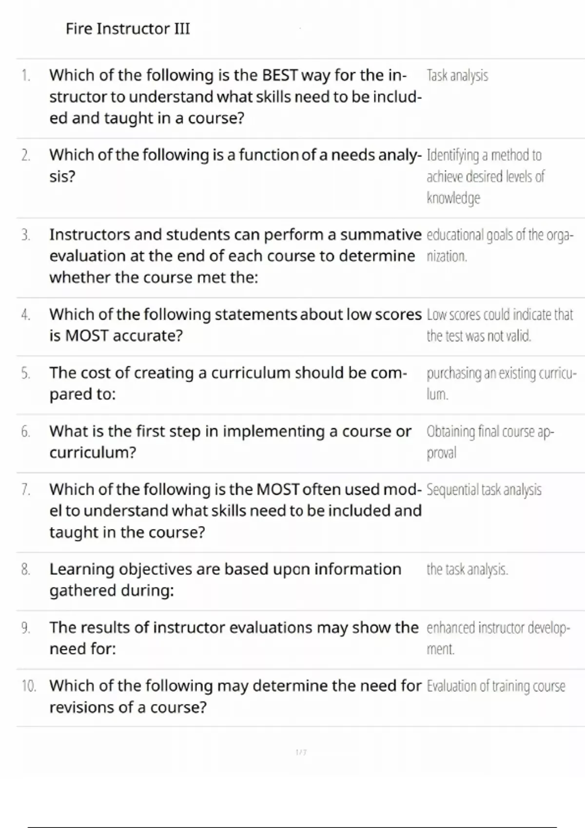
Task: Select question 2 about needs analysis function
Action: [x=235, y=166]
